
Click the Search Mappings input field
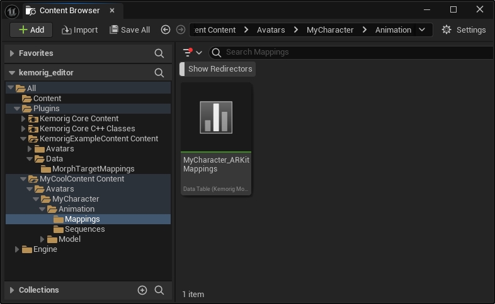coord(353,53)
